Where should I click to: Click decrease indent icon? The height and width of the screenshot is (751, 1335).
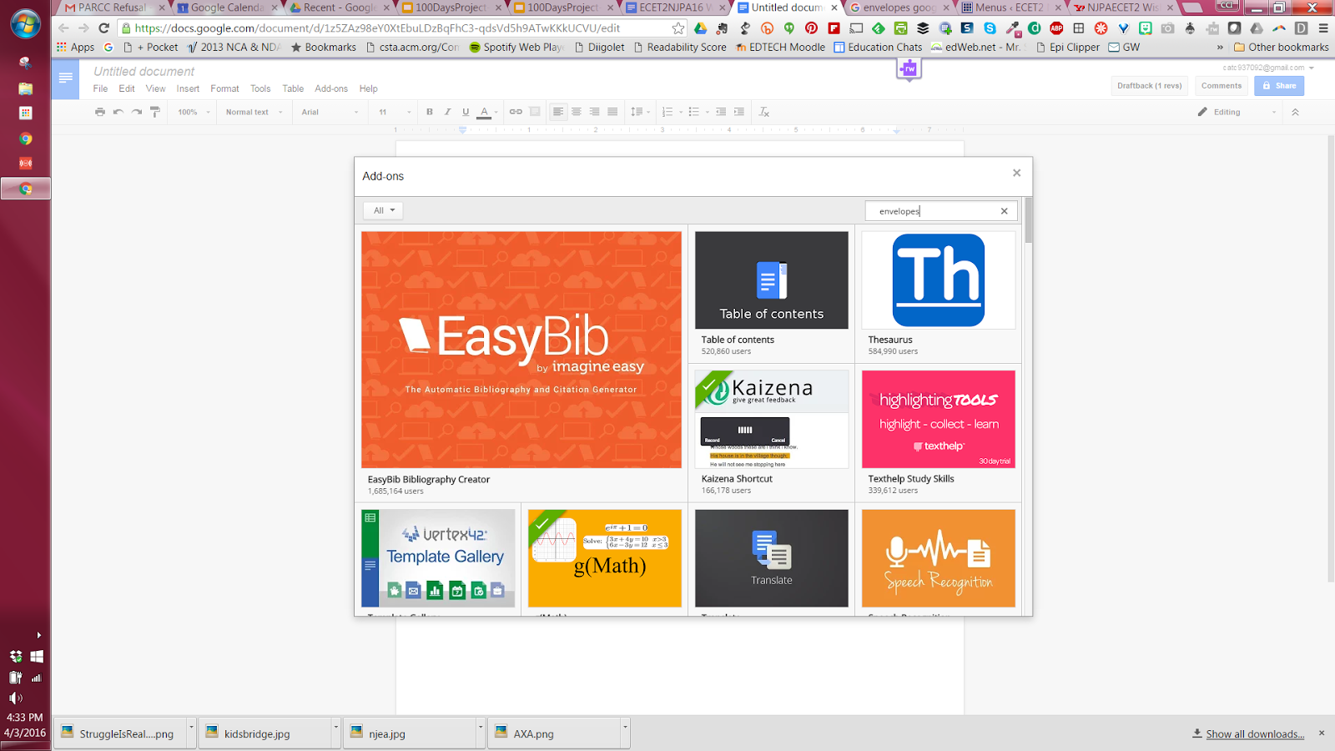[x=721, y=112]
